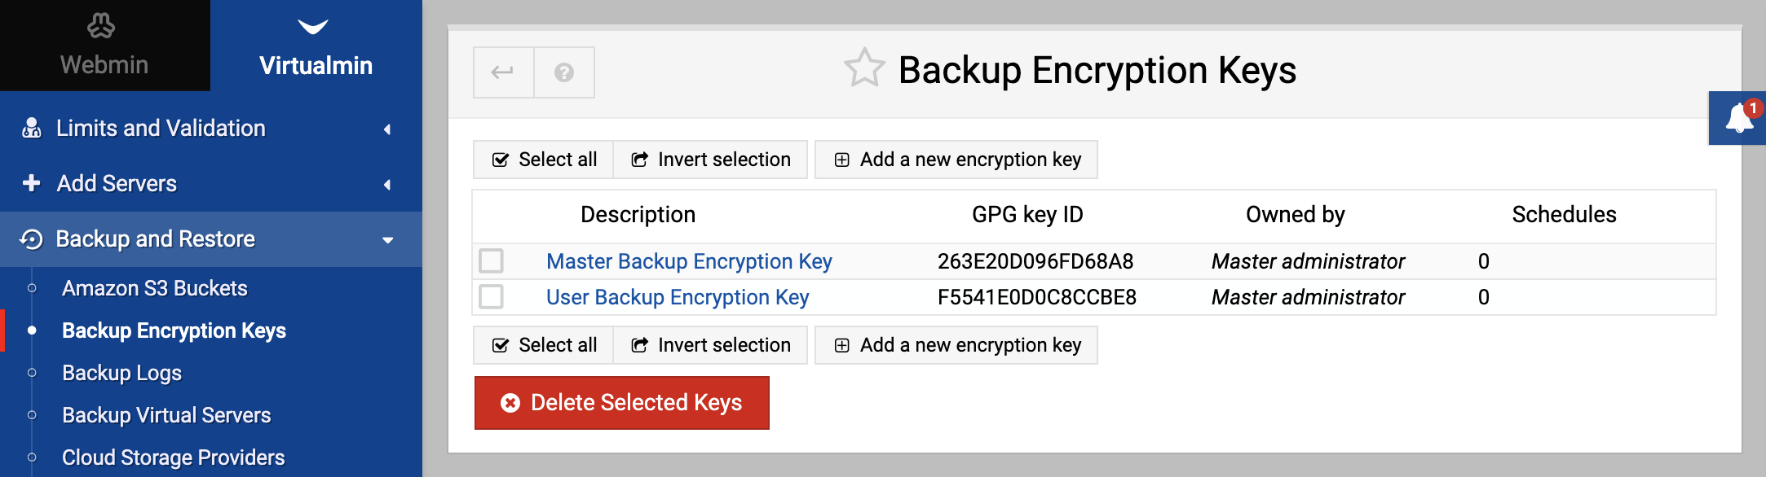Click the Webmin logo icon

tap(101, 26)
